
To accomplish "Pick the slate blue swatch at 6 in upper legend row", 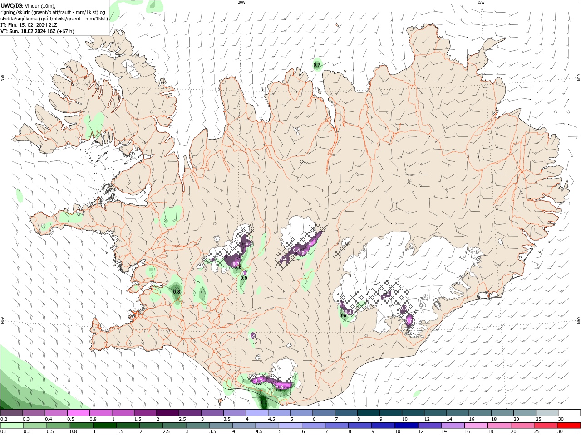I will click(x=324, y=413).
